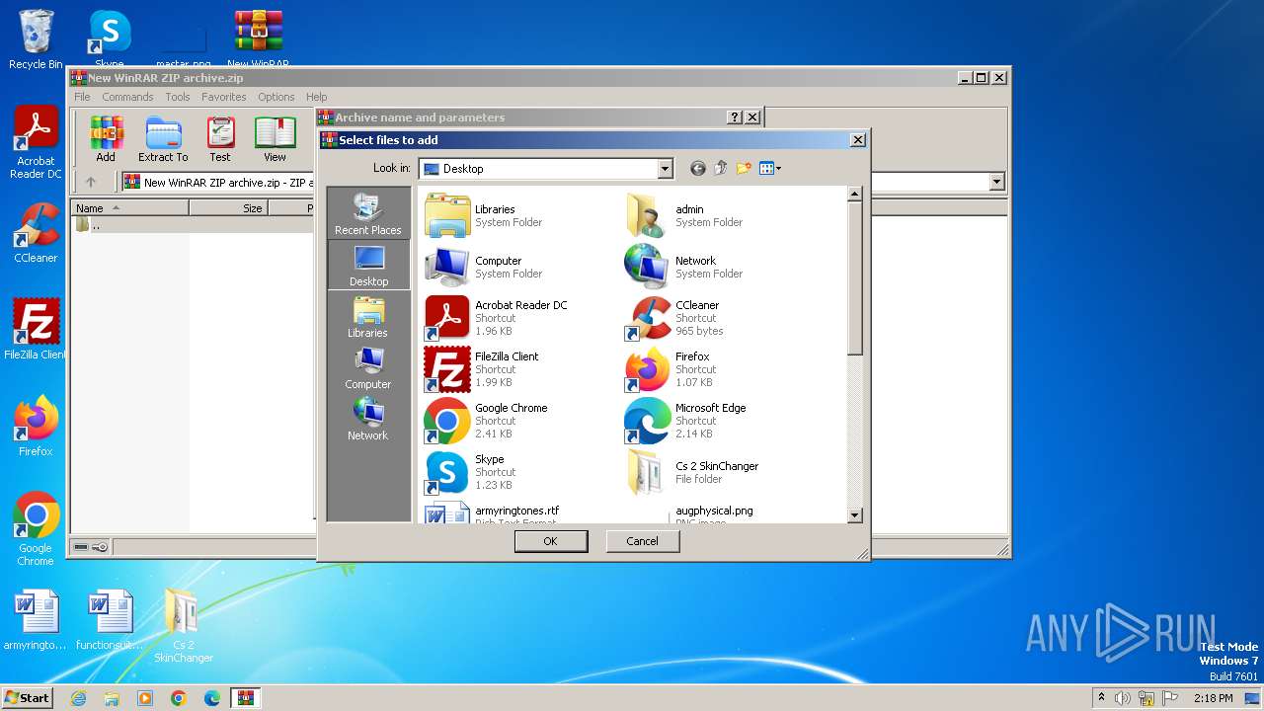Select Libraries system folder in list
The height and width of the screenshot is (711, 1264).
(484, 215)
